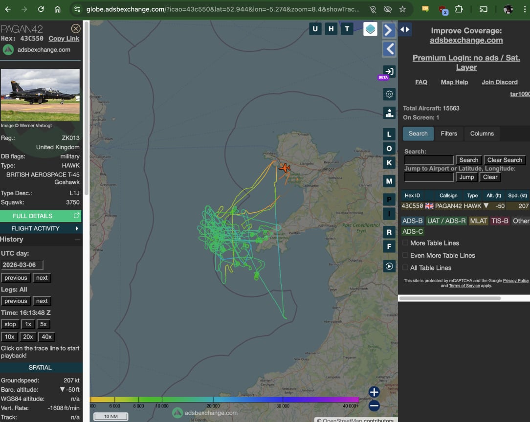The image size is (530, 422).
Task: Set playback speed to 20x
Action: click(x=28, y=337)
